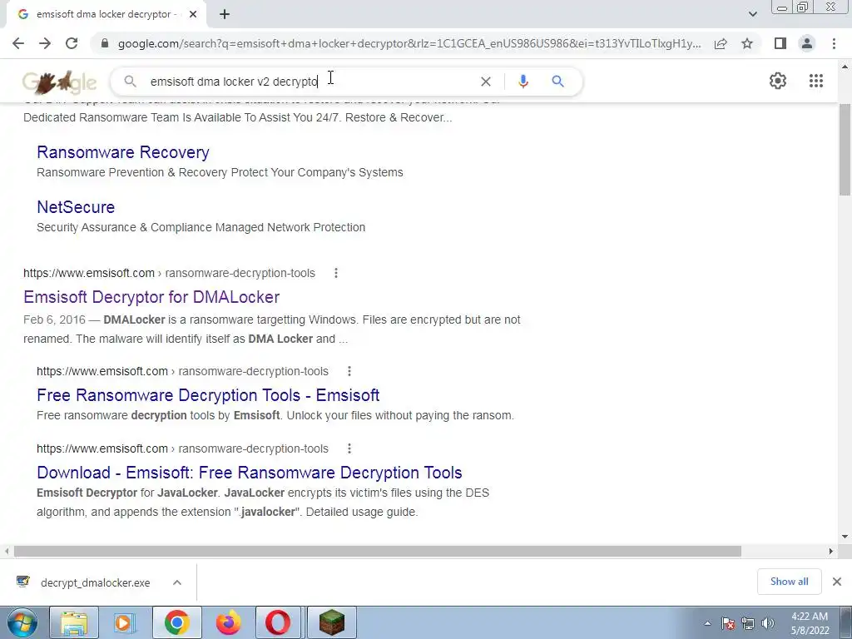Show hidden system tray icons

click(x=707, y=623)
